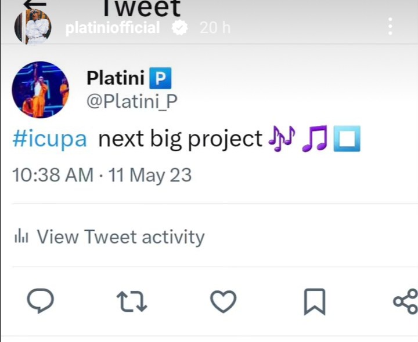Screen dimensions: 418x342
Task: Open the three-dot more options menu
Action: point(390,26)
